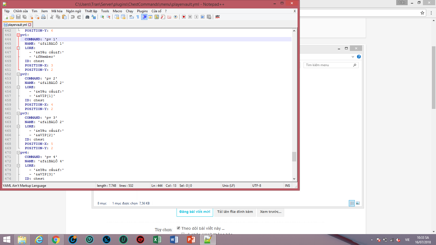Open the Ngôn ngữ menu
This screenshot has width=436, height=245.
coord(74,11)
